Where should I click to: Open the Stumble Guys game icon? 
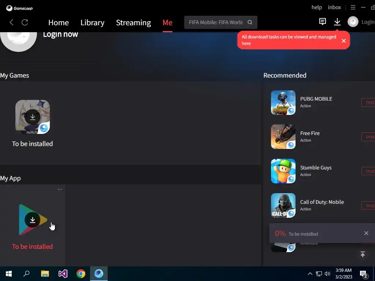pyautogui.click(x=283, y=171)
